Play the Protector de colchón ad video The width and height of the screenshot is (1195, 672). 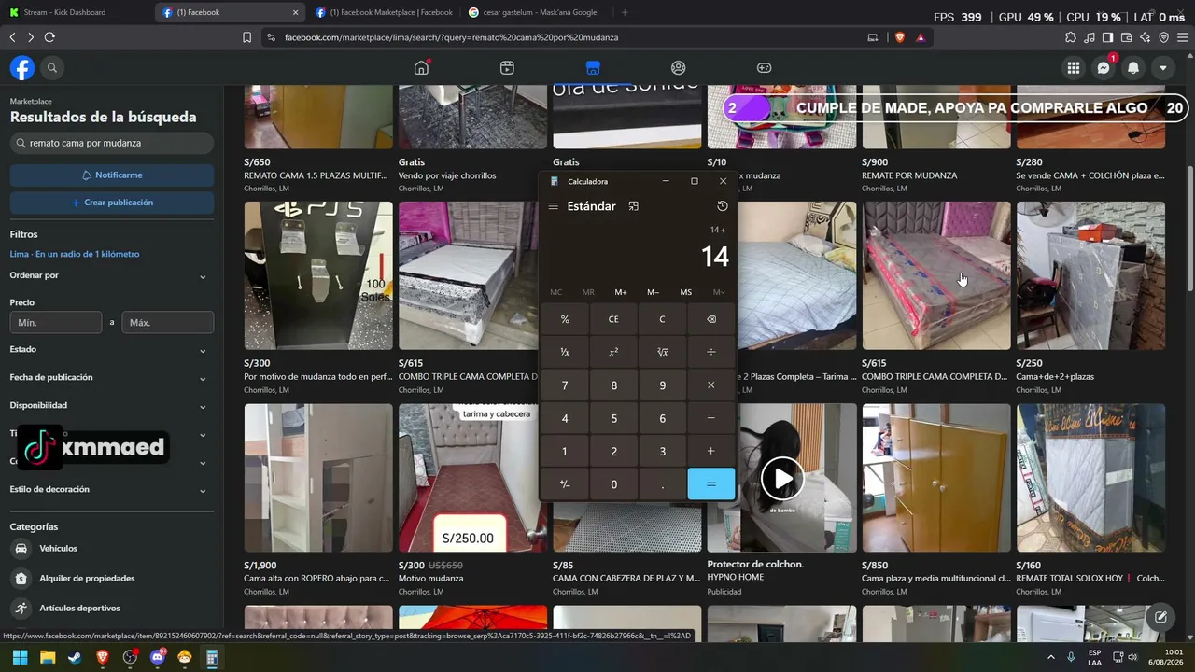point(781,479)
